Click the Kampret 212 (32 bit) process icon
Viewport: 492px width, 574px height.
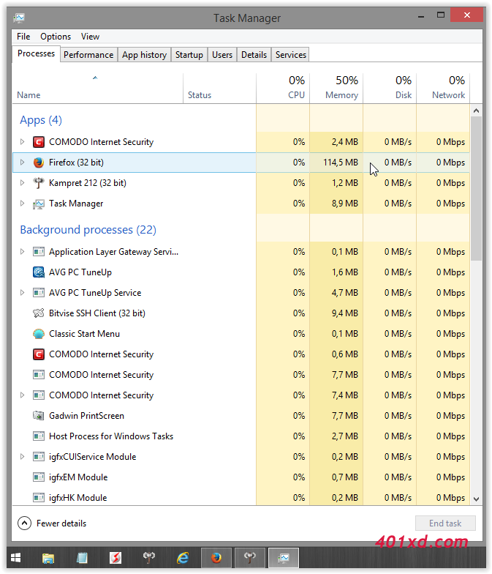pos(38,183)
